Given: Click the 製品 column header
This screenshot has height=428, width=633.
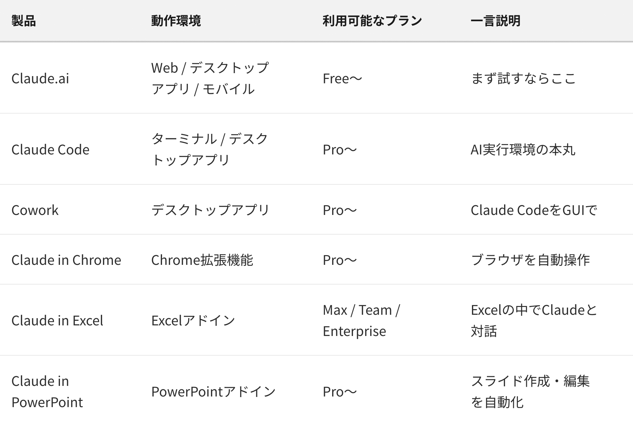Looking at the screenshot, I should point(24,21).
